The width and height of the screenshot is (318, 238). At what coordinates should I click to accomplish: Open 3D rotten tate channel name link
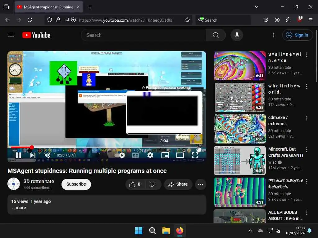tap(39, 181)
